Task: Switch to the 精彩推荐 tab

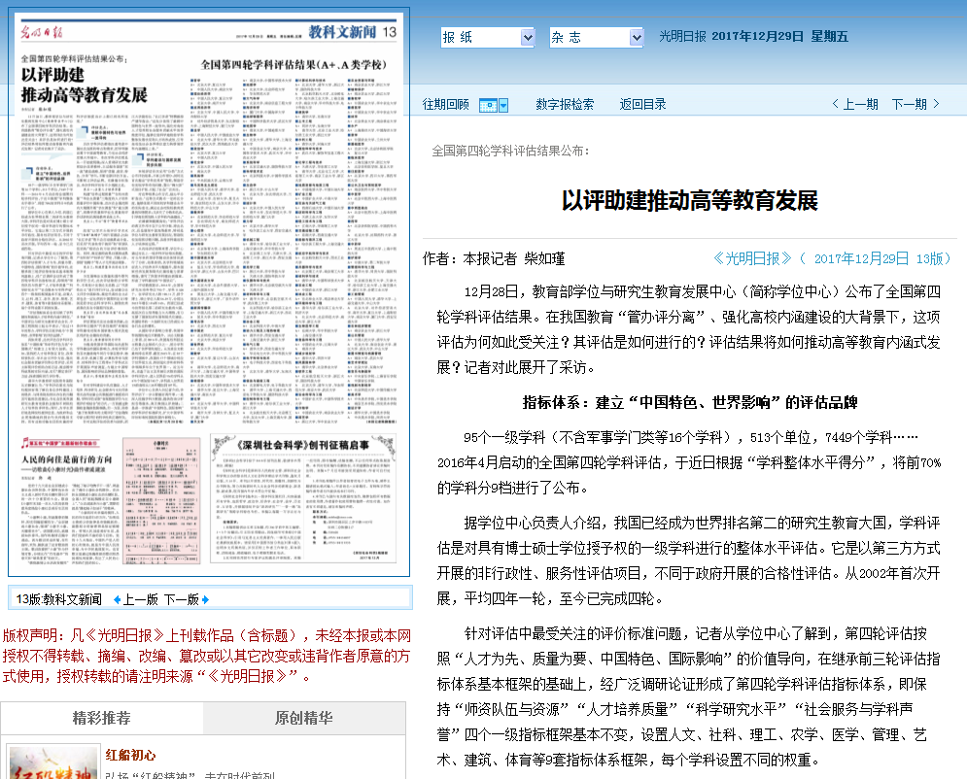Action: pyautogui.click(x=102, y=718)
